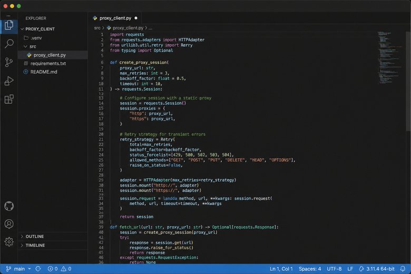Screen dimensions: 411x274
Task: Click the unsaved dot on proxy_client.py tab
Action: (x=136, y=18)
